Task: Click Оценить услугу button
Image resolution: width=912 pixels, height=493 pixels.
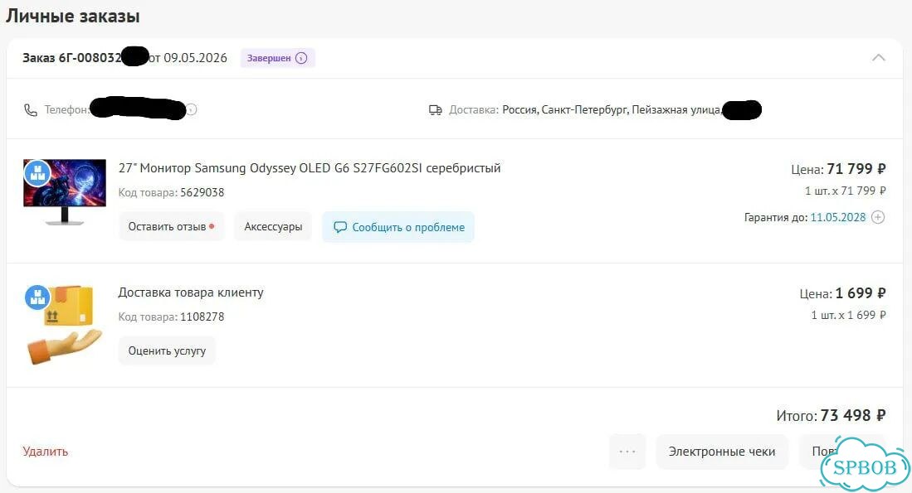Action: 167,350
